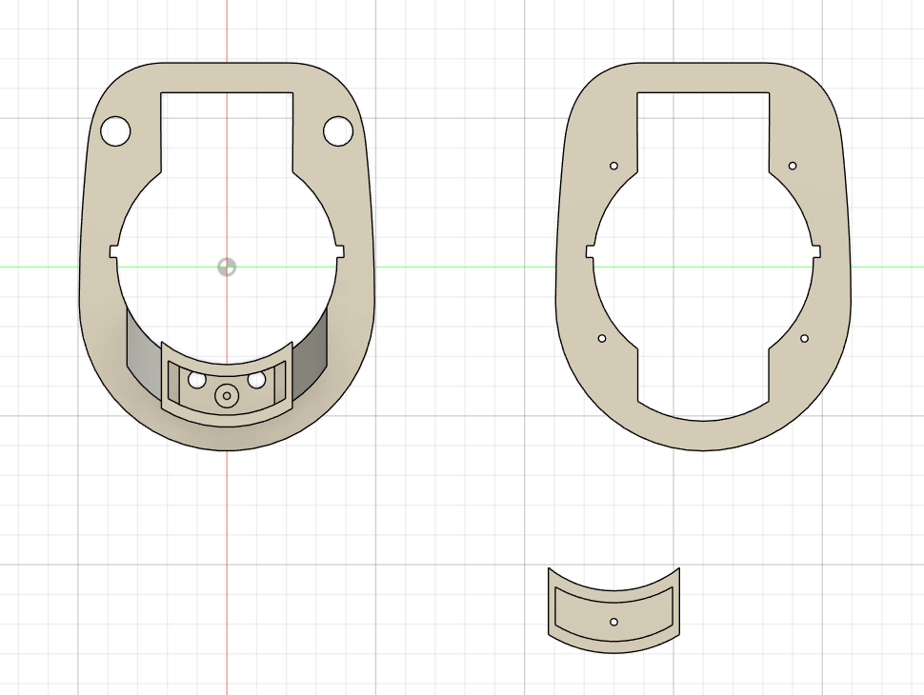Select the right notch of left plate's circular opening
Screen dimensions: 924x695
tap(340, 251)
